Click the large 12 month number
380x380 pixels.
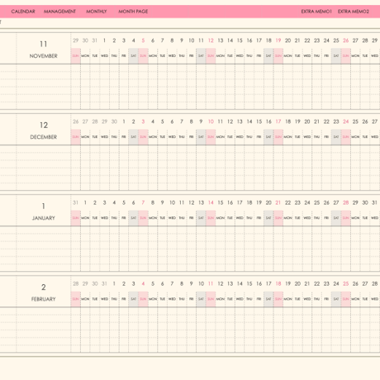coord(44,126)
